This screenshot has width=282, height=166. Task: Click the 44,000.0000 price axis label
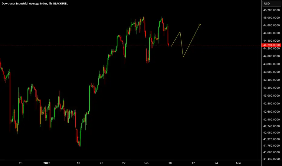(x=271, y=56)
